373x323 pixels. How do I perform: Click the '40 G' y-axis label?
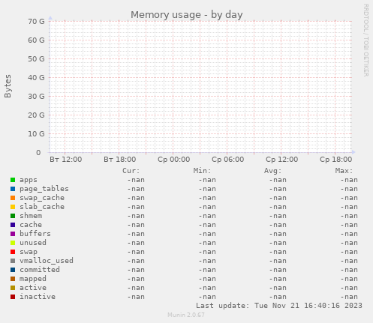tap(36, 78)
